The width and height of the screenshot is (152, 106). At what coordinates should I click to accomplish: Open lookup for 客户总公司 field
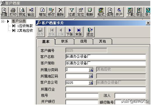pos(91,83)
